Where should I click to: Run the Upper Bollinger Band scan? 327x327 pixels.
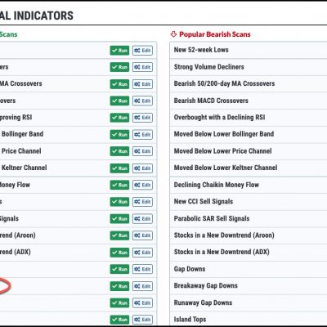[x=119, y=135]
